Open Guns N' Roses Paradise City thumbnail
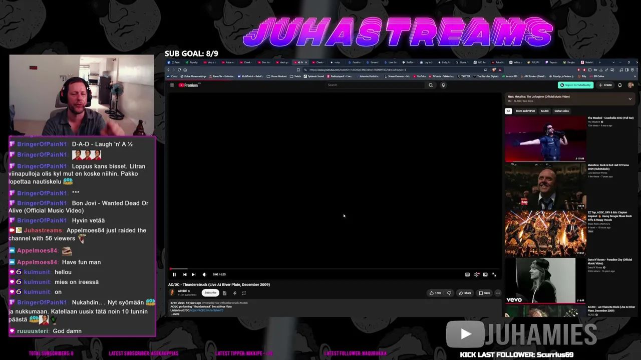 click(x=545, y=280)
